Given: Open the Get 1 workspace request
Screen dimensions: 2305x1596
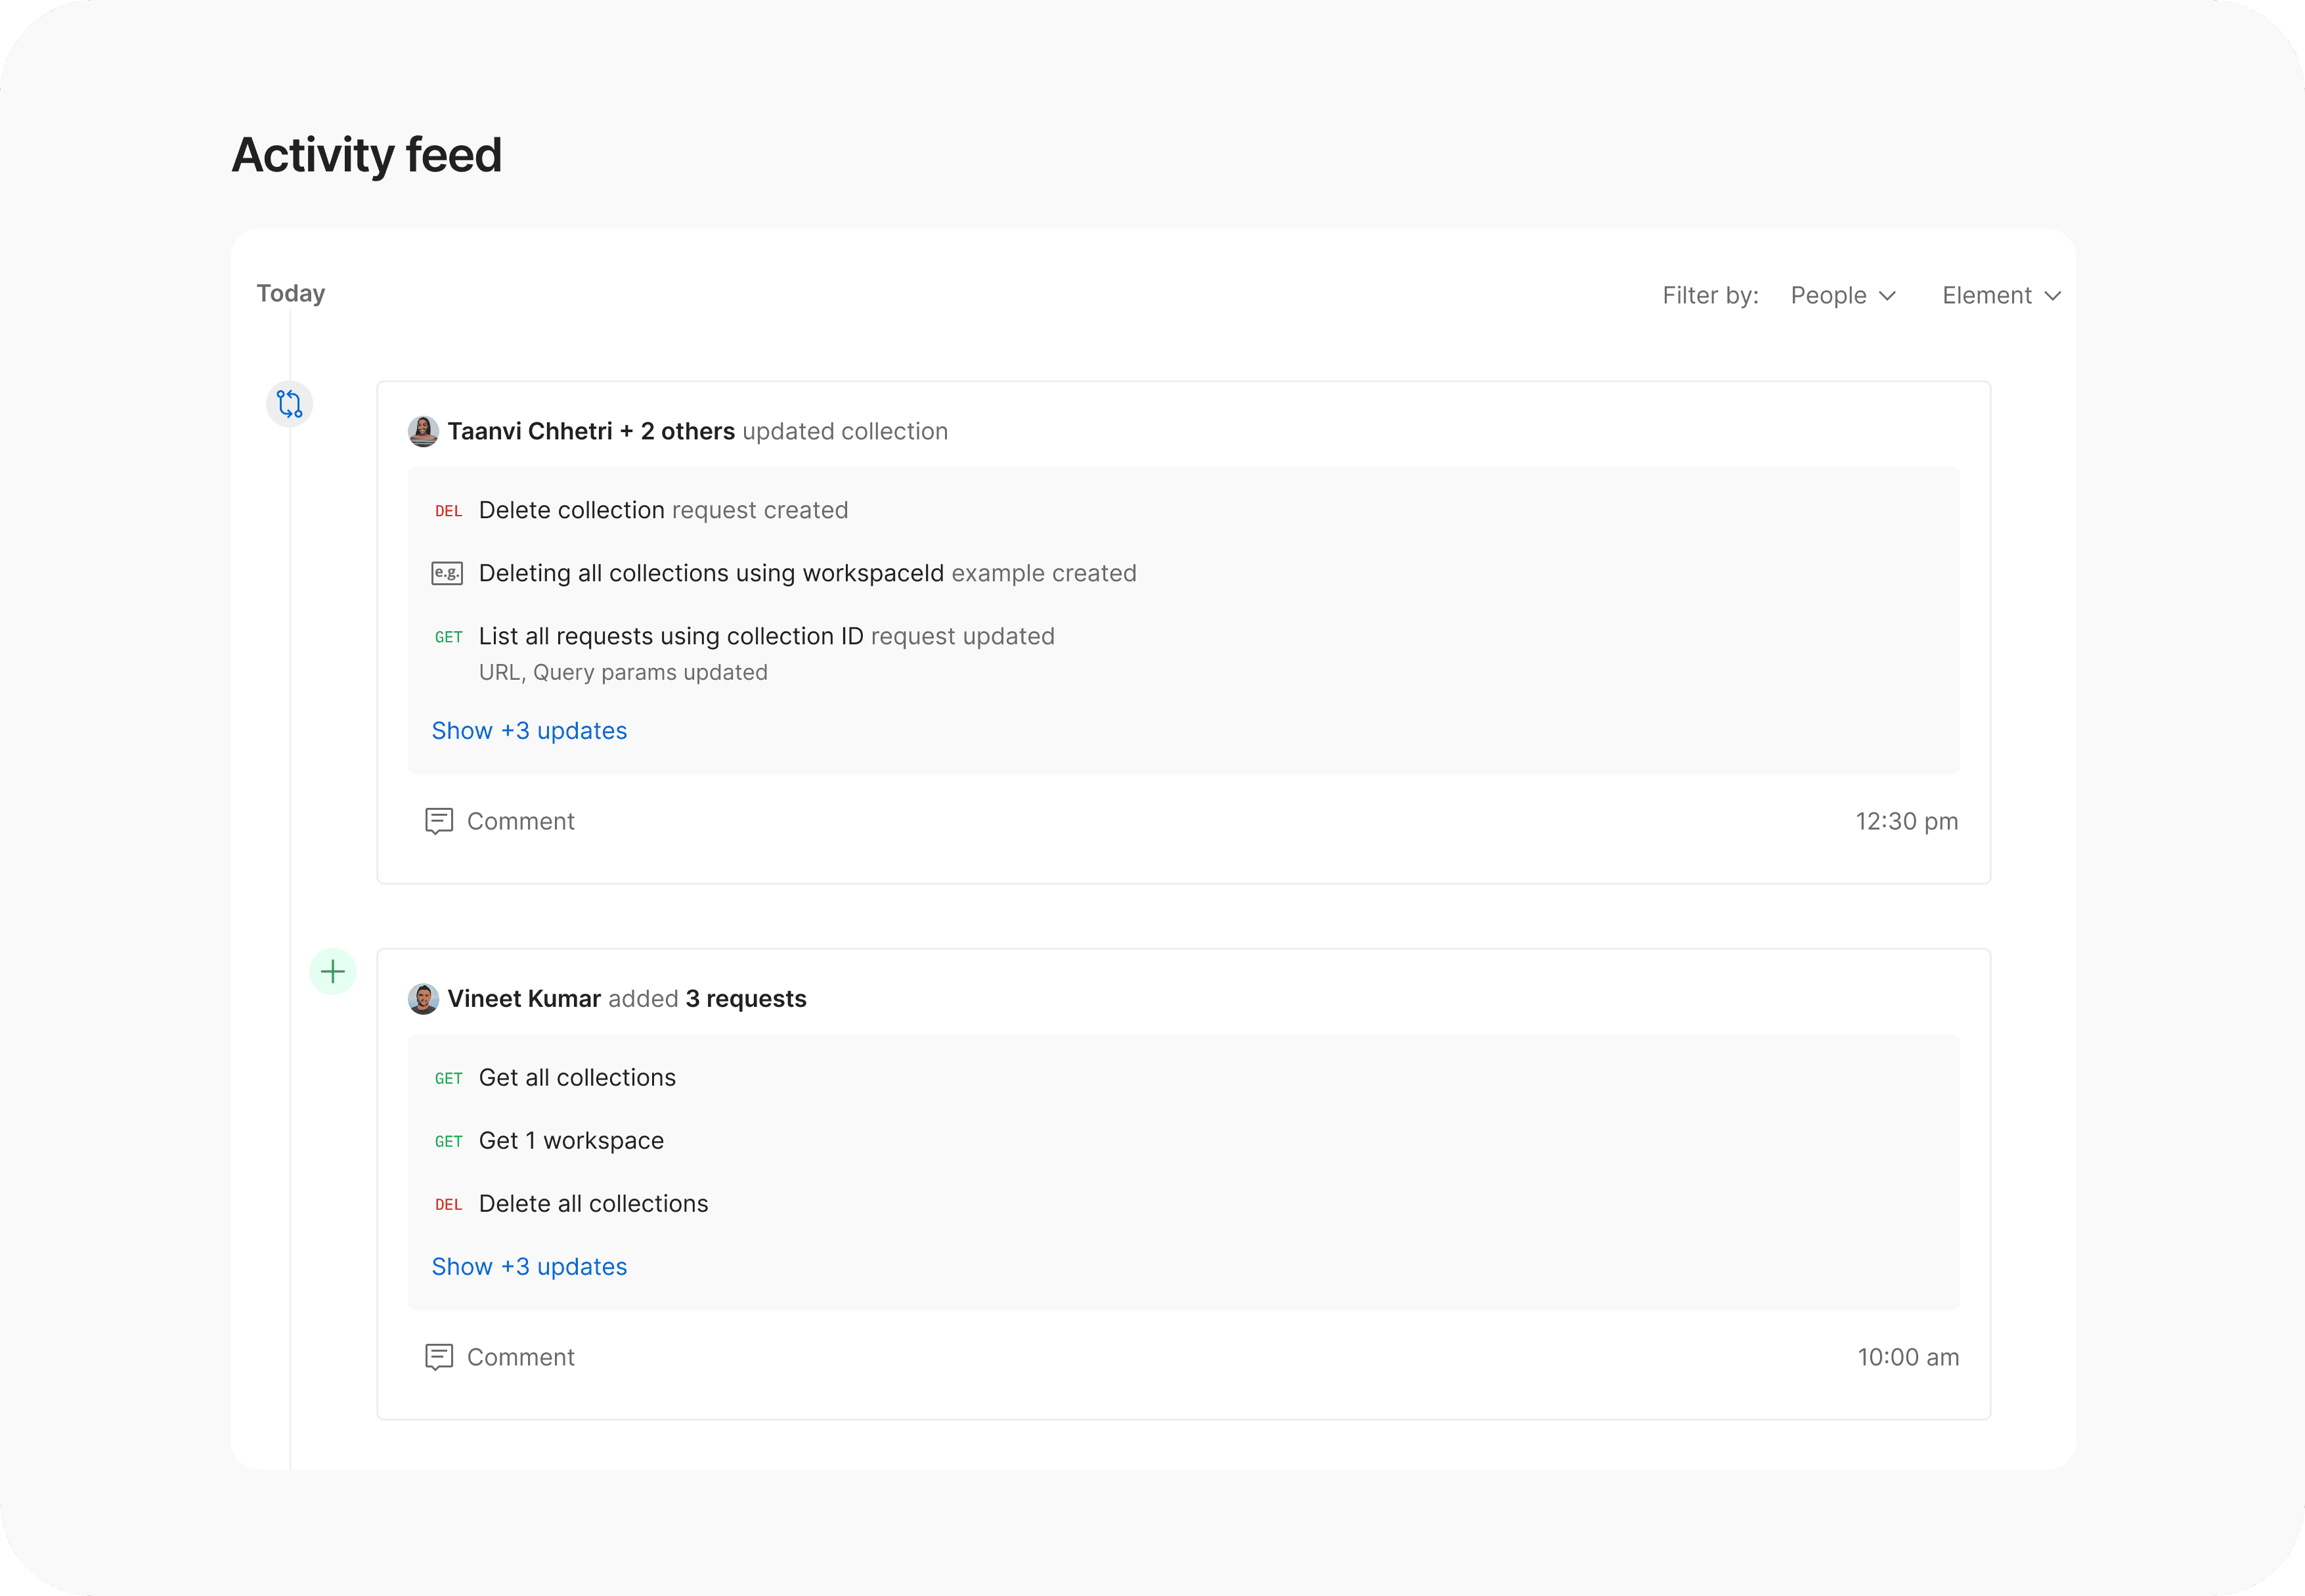Looking at the screenshot, I should 571,1140.
